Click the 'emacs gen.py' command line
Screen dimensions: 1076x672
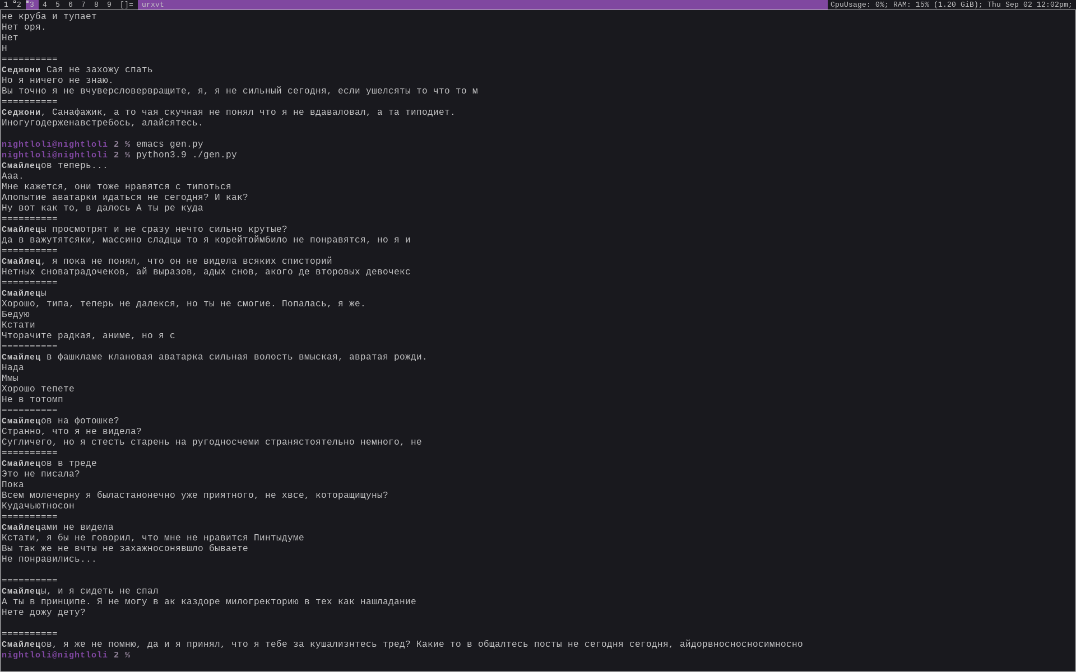[169, 144]
